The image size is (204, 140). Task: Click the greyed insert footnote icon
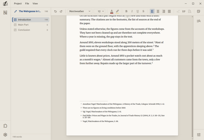(x=178, y=11)
